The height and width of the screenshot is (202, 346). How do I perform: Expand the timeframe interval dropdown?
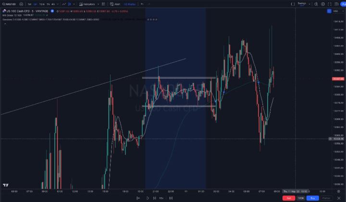point(58,4)
